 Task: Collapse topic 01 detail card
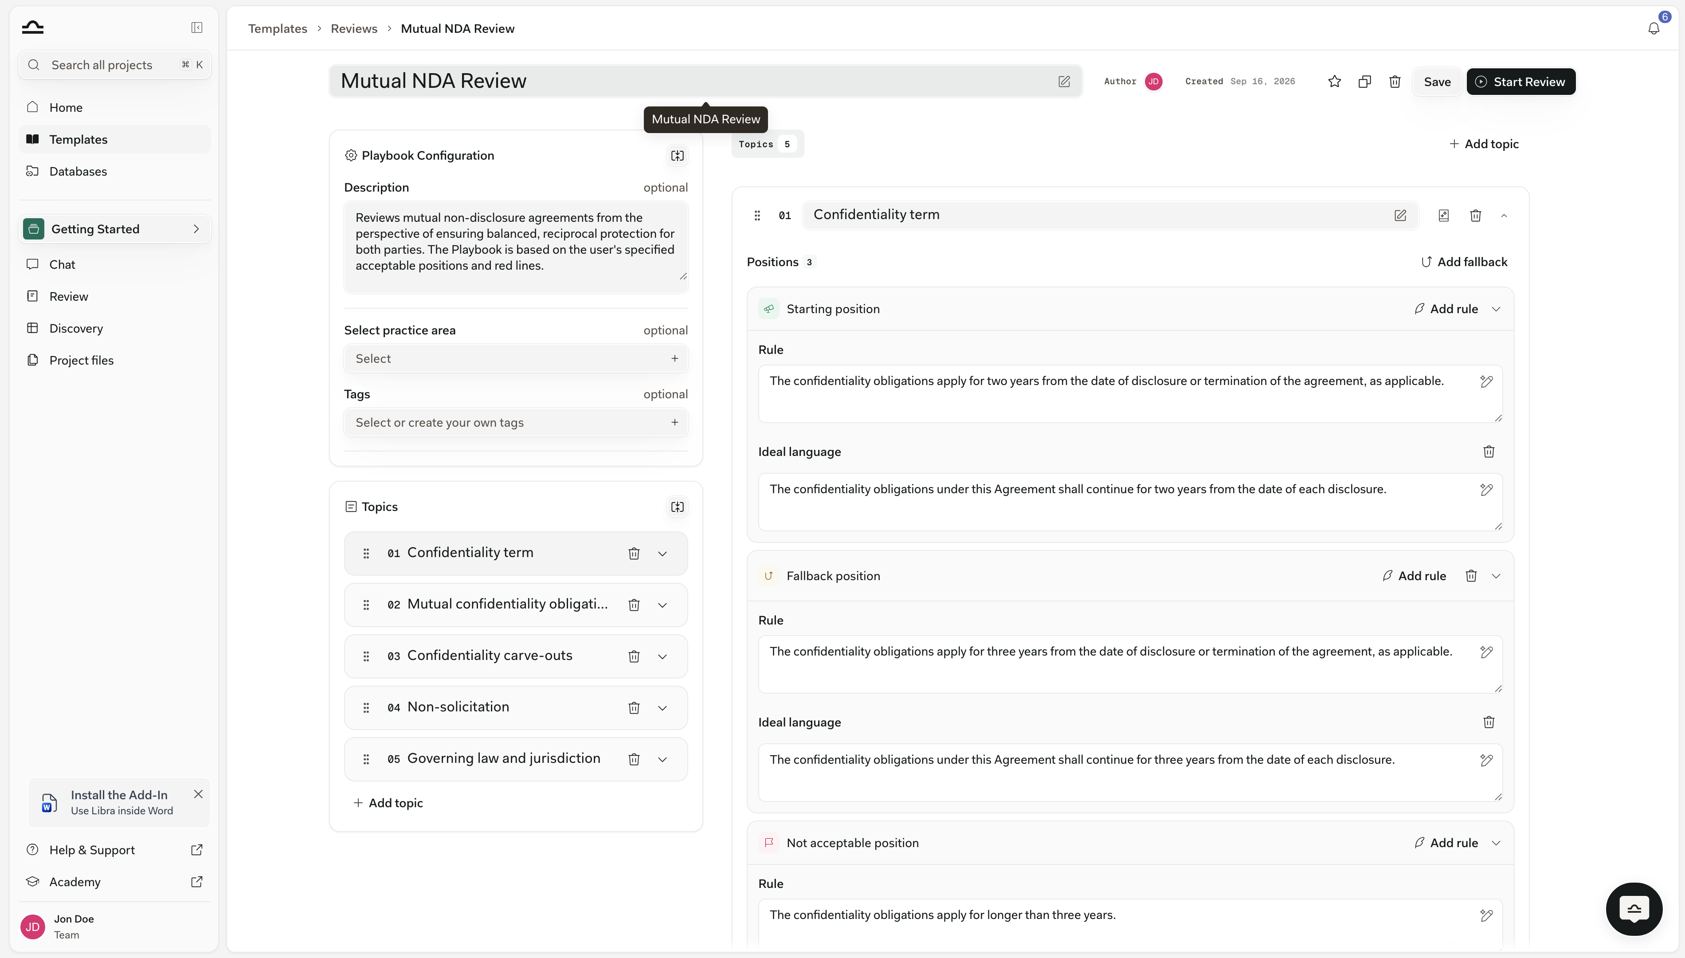[x=1504, y=216]
